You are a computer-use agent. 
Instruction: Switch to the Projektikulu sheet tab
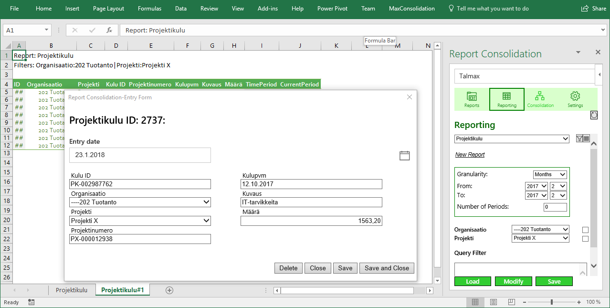pyautogui.click(x=71, y=290)
